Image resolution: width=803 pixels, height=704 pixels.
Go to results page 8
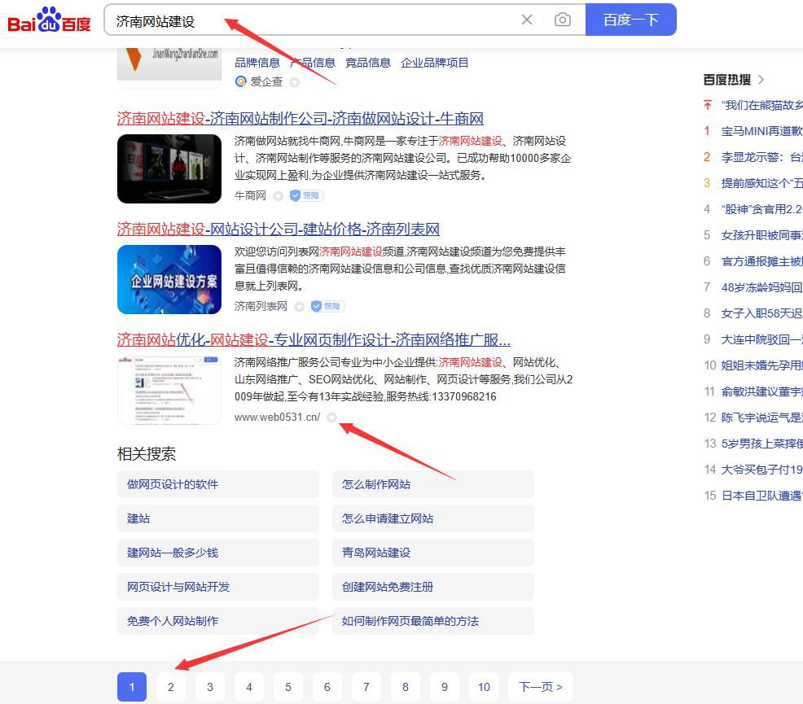point(406,687)
